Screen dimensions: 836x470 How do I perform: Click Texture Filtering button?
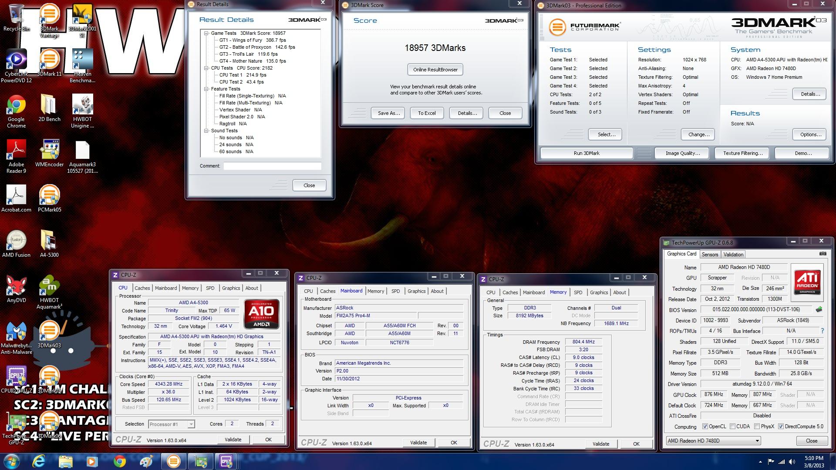point(743,153)
